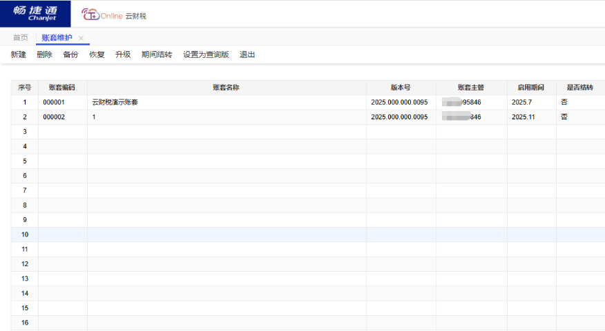The width and height of the screenshot is (605, 331).
Task: Click 设置为查询版 in the toolbar
Action: coord(206,54)
